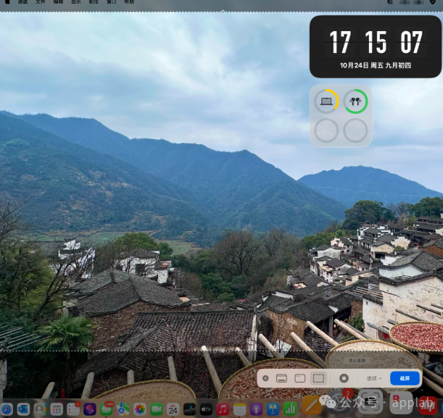Image resolution: width=443 pixels, height=418 pixels.
Task: Open the 选项 options dropdown
Action: [x=374, y=378]
